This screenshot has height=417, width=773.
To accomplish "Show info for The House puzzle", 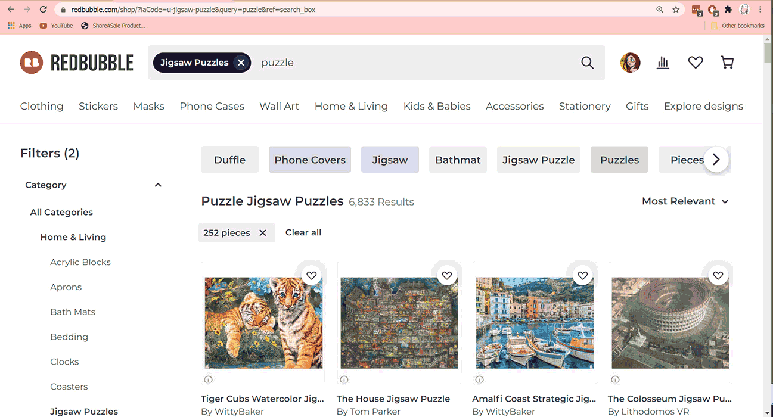I will tap(344, 379).
